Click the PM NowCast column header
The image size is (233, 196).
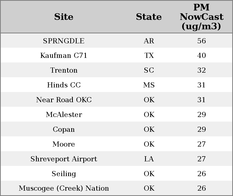[201, 17]
